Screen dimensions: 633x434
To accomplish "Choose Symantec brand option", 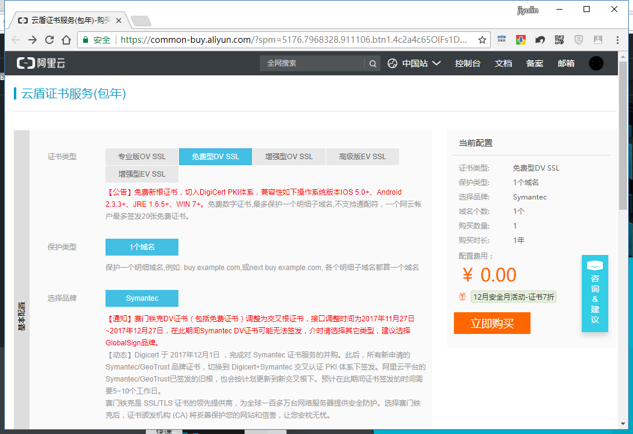I will point(142,298).
